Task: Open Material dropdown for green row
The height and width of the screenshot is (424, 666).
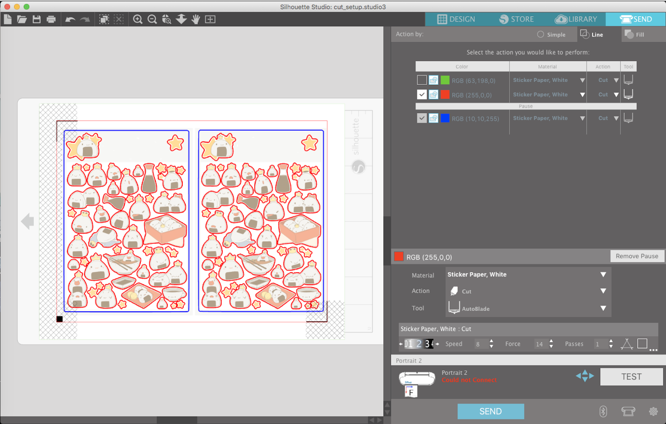Action: pos(582,80)
